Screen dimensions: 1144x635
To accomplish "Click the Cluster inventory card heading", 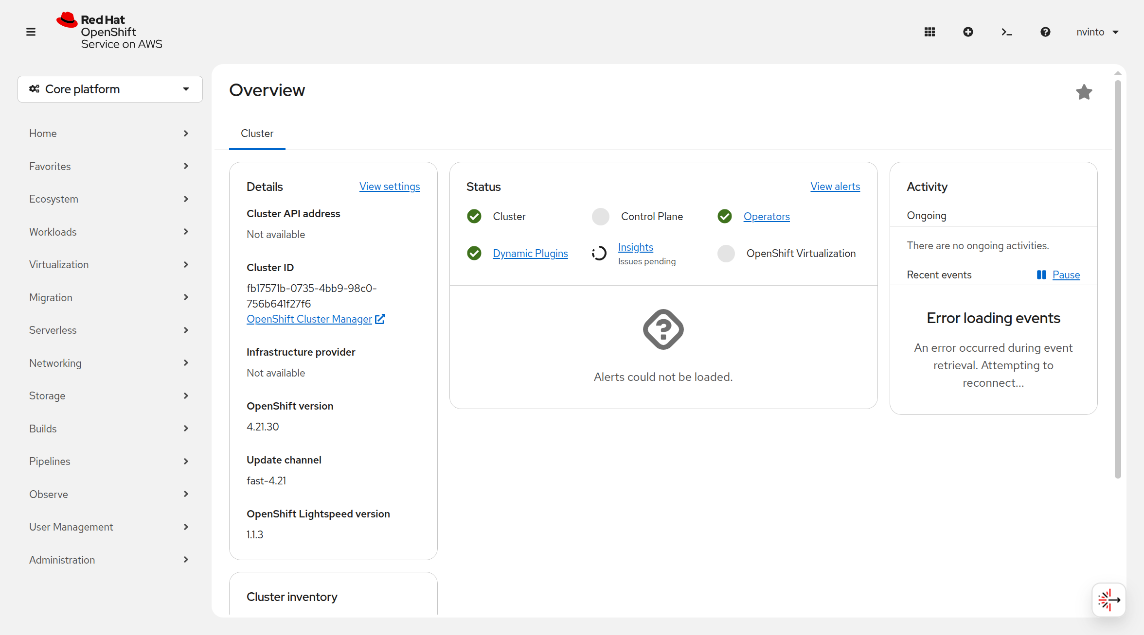I will click(292, 597).
